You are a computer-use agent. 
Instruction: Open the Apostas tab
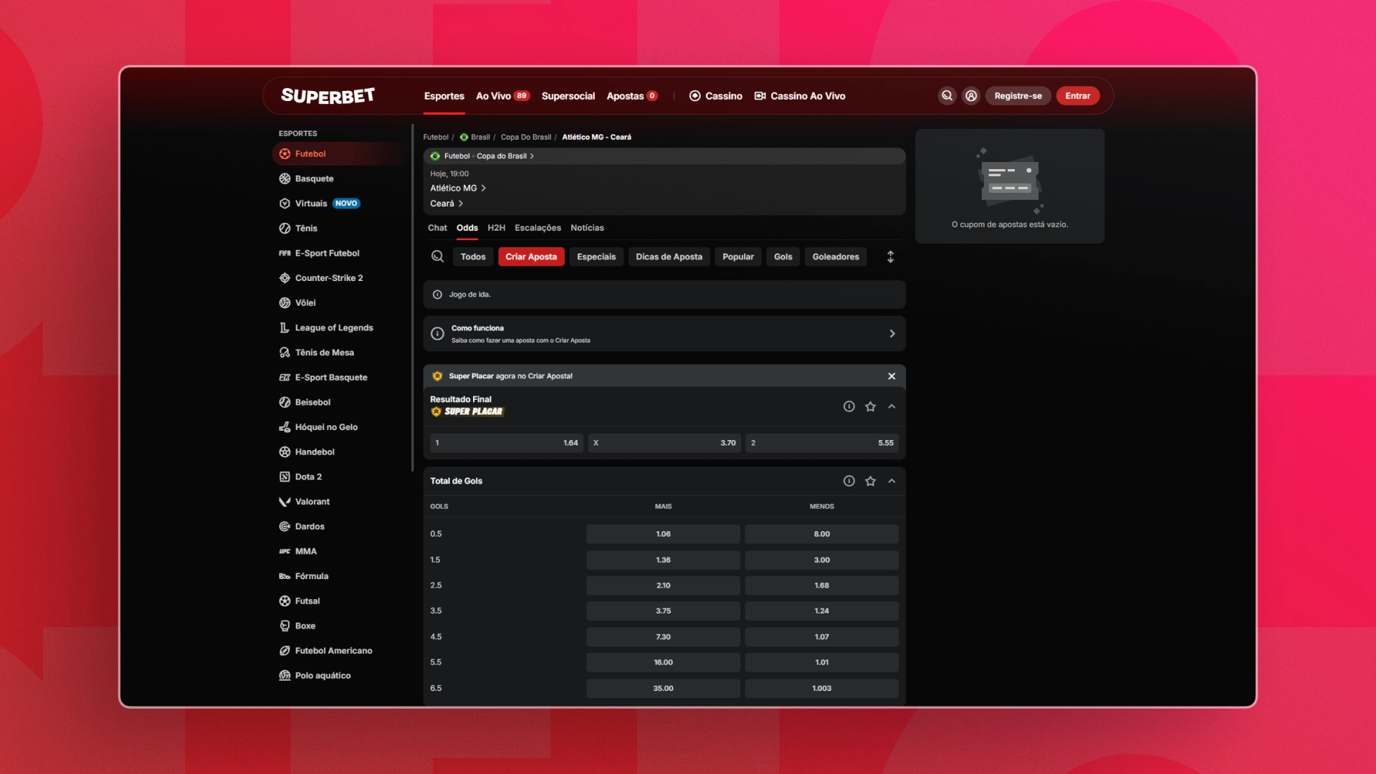[x=632, y=96]
